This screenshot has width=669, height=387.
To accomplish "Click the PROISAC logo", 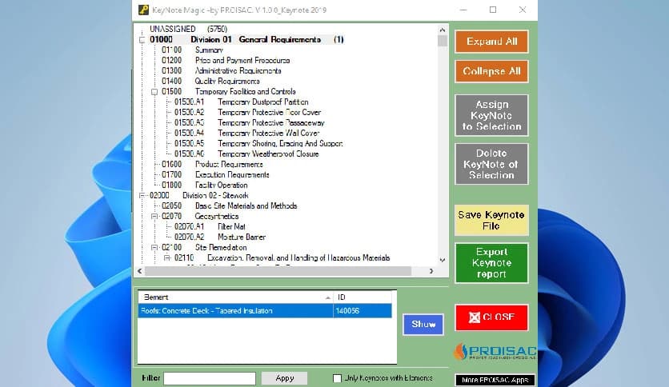I will (x=495, y=352).
